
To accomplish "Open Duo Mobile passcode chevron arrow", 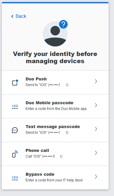I will 96,105.
